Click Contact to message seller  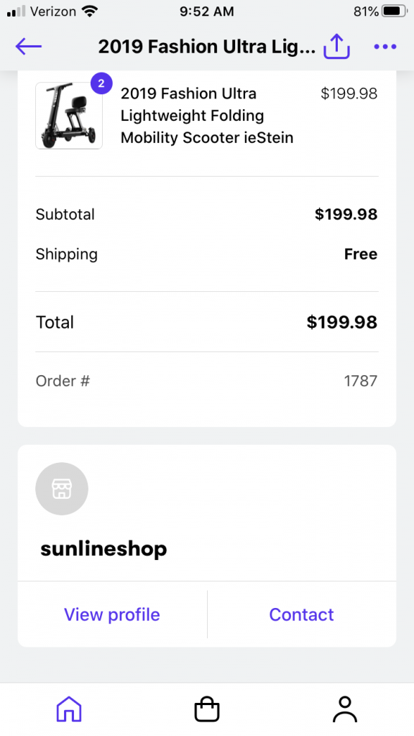pos(301,615)
